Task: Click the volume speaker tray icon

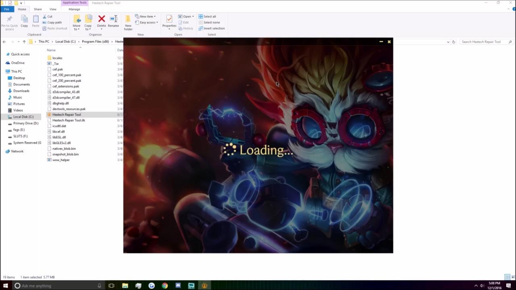Action: click(x=482, y=286)
